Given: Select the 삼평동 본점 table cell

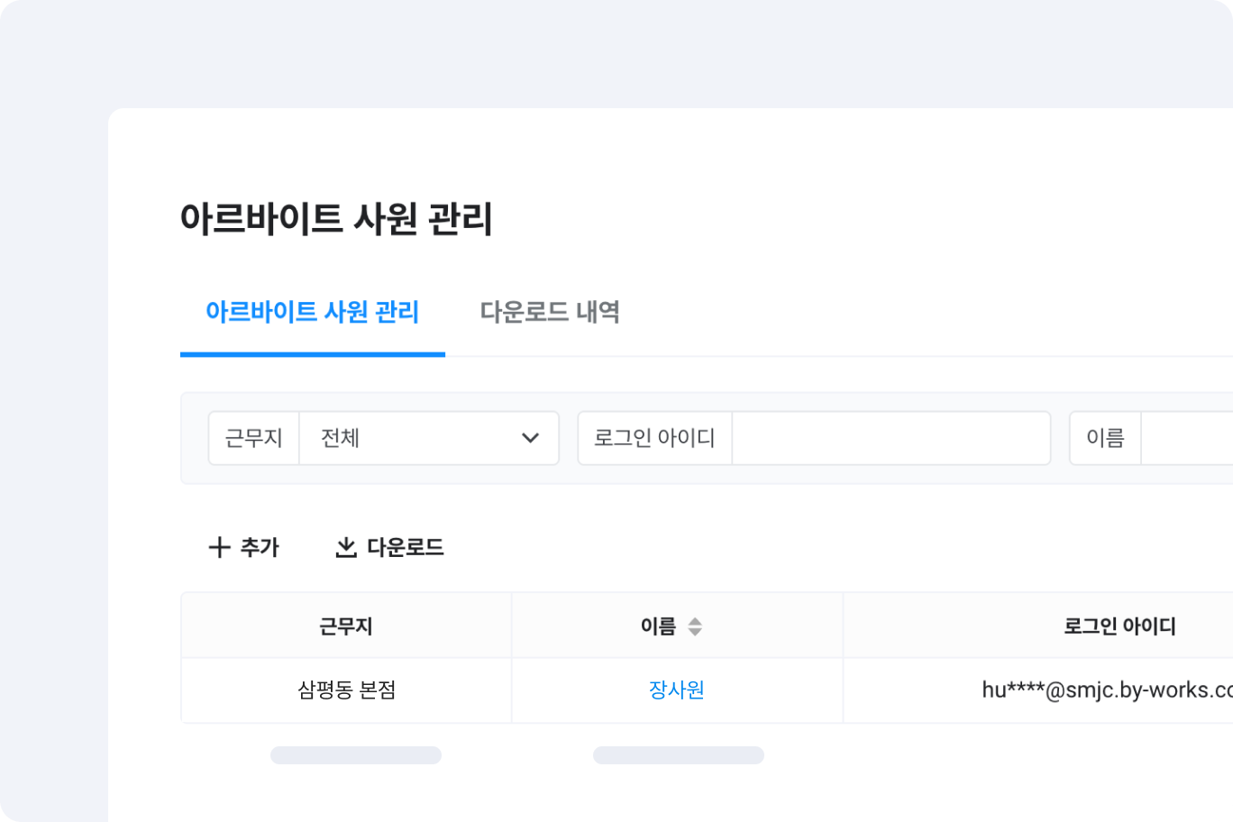Looking at the screenshot, I should point(346,690).
